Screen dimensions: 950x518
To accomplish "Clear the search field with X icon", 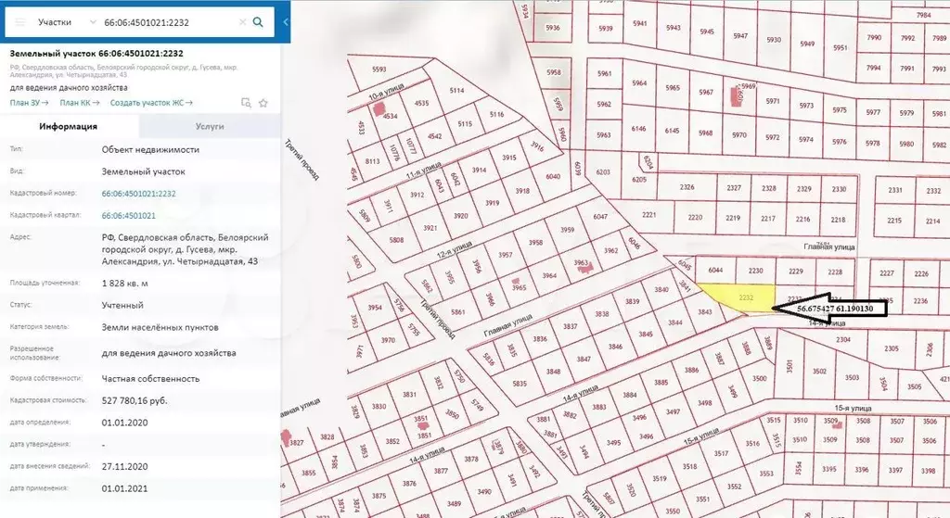I will coord(242,22).
